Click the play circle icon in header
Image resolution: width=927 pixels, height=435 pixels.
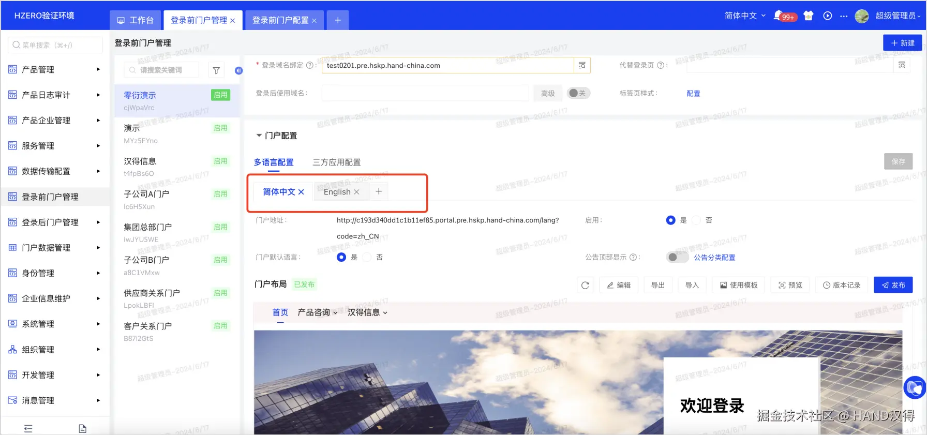click(828, 16)
